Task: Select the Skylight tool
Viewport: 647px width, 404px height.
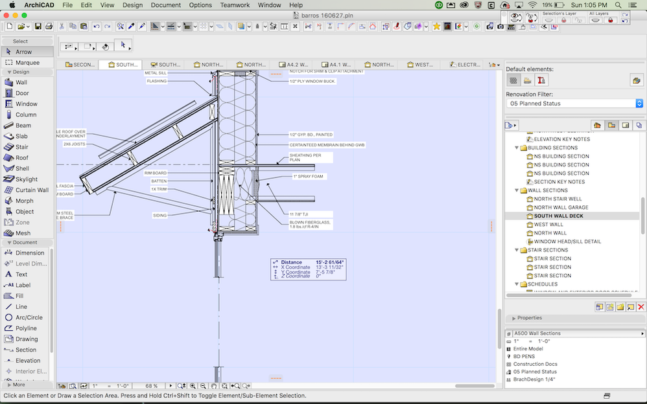Action: [x=26, y=179]
